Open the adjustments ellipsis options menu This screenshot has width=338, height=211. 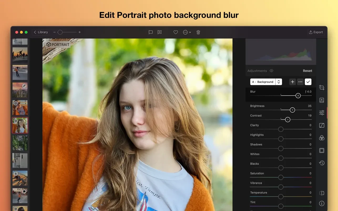coord(300,82)
